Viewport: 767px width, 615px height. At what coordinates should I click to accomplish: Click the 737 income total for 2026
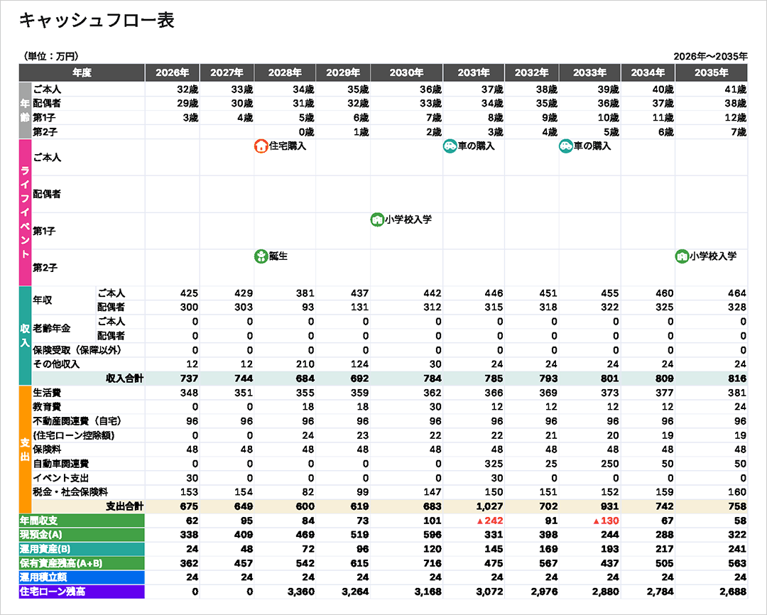pos(189,379)
